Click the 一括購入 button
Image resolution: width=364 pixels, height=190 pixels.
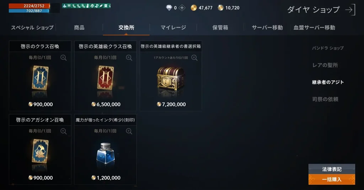(x=332, y=179)
